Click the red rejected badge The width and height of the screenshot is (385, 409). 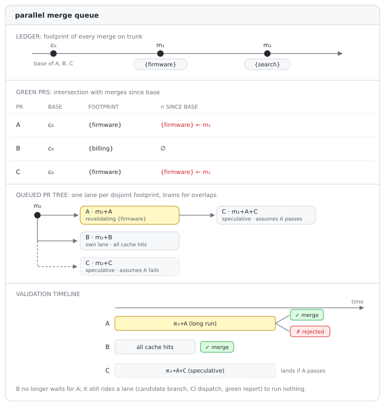[310, 331]
